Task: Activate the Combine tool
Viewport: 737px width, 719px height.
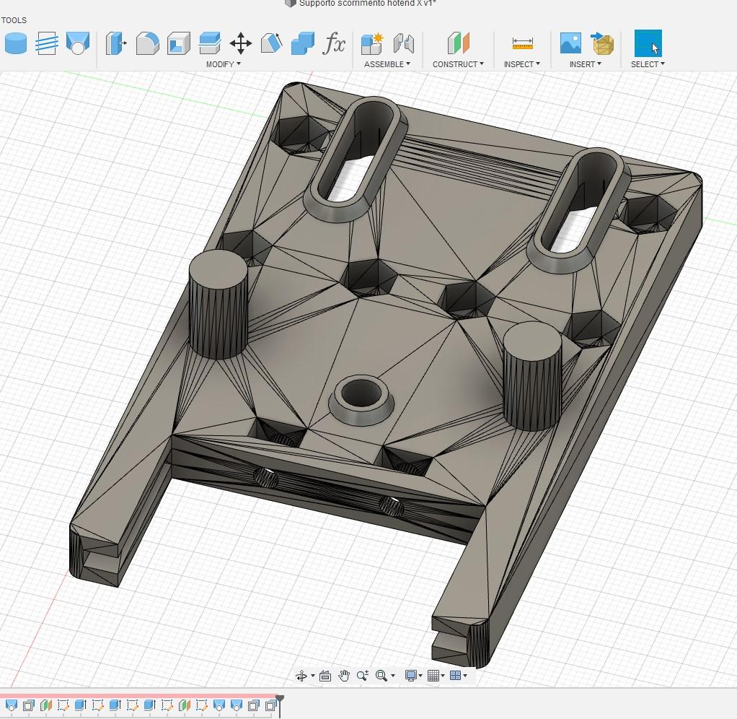Action: [303, 43]
